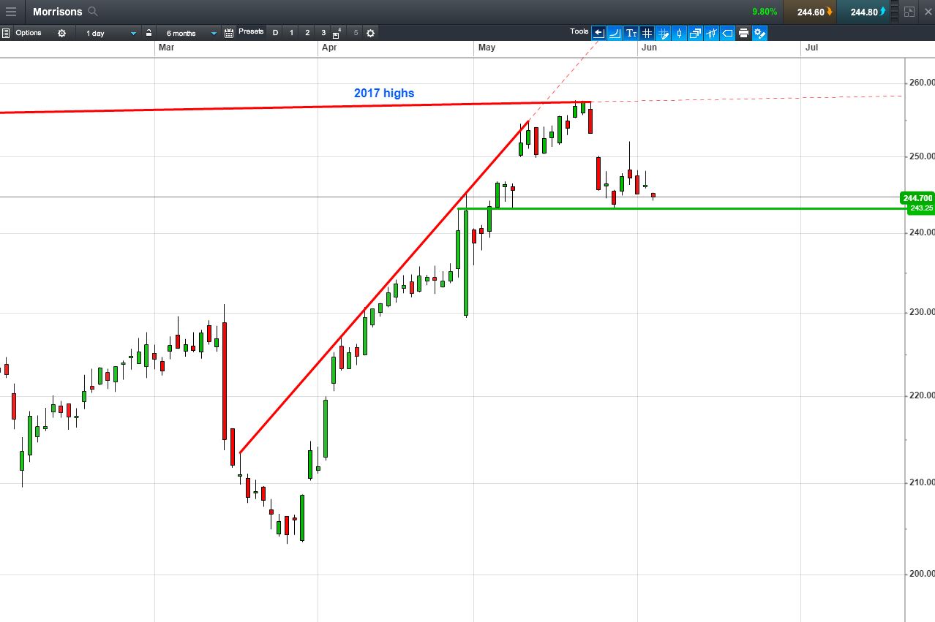
Task: Expand the 1 day interval dropdown
Action: pyautogui.click(x=110, y=33)
